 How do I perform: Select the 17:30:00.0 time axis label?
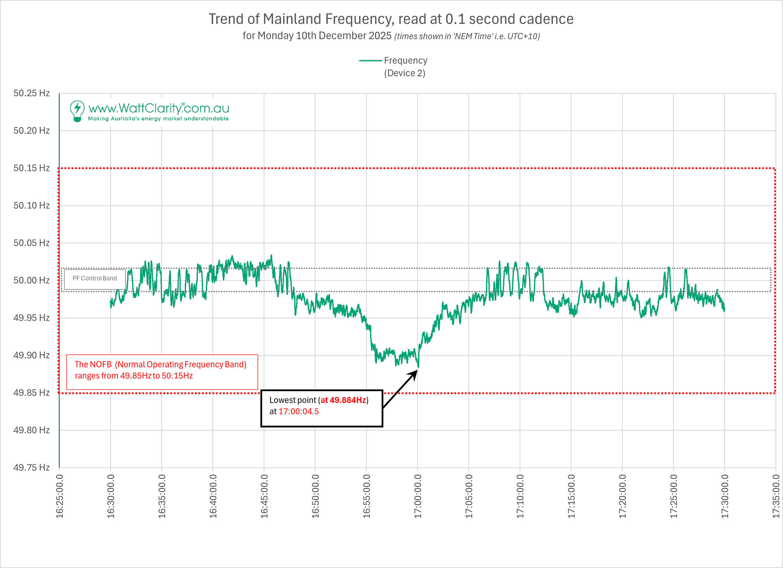point(725,496)
